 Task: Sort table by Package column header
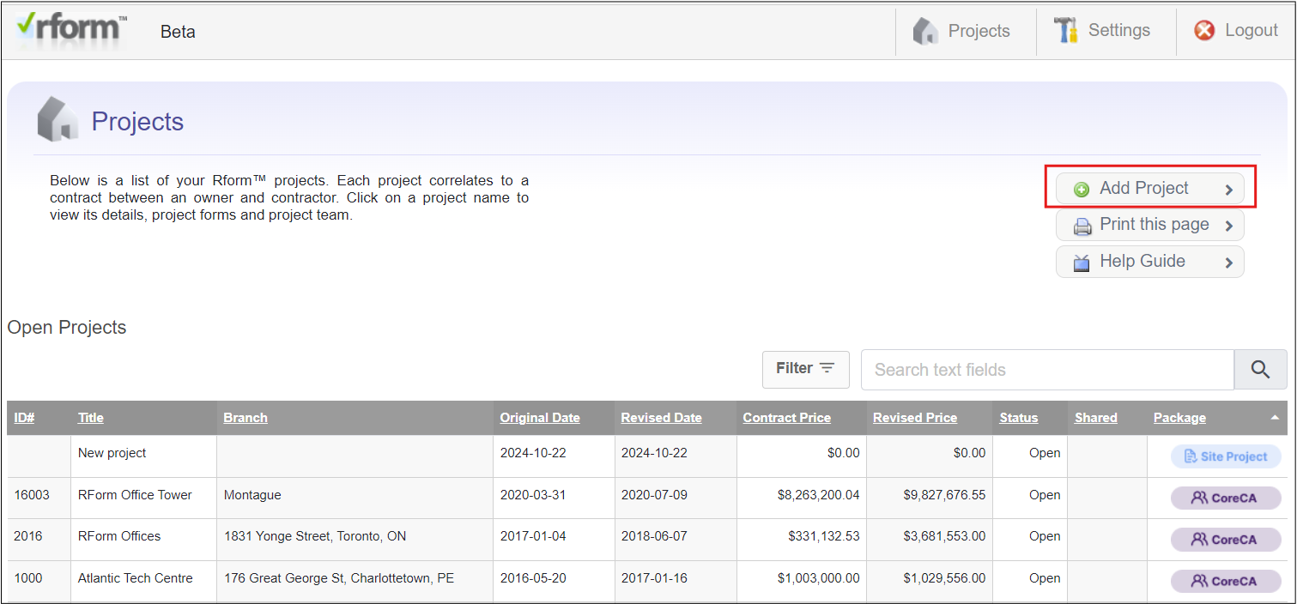(x=1179, y=418)
